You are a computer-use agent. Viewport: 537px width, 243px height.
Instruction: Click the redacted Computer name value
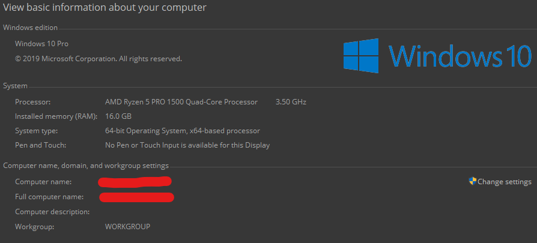(135, 181)
